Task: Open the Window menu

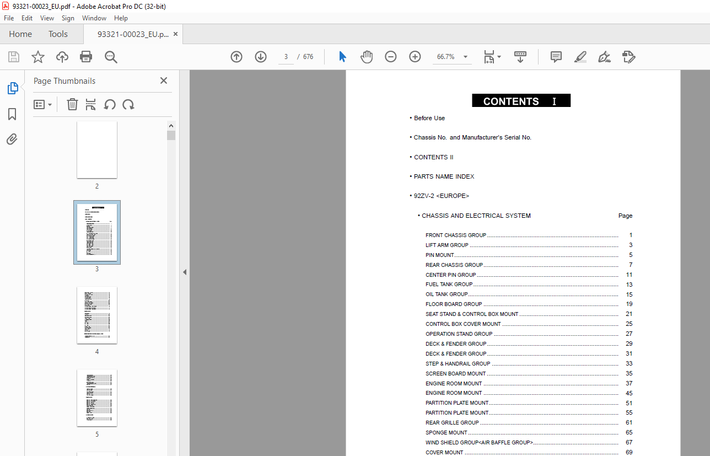Action: tap(94, 18)
